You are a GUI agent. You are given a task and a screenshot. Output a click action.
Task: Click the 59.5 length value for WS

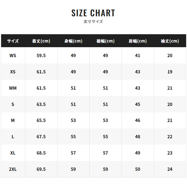click(x=41, y=55)
